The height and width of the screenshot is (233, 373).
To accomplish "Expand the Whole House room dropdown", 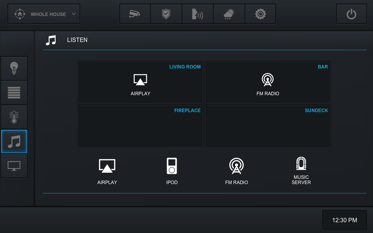I will 74,14.
